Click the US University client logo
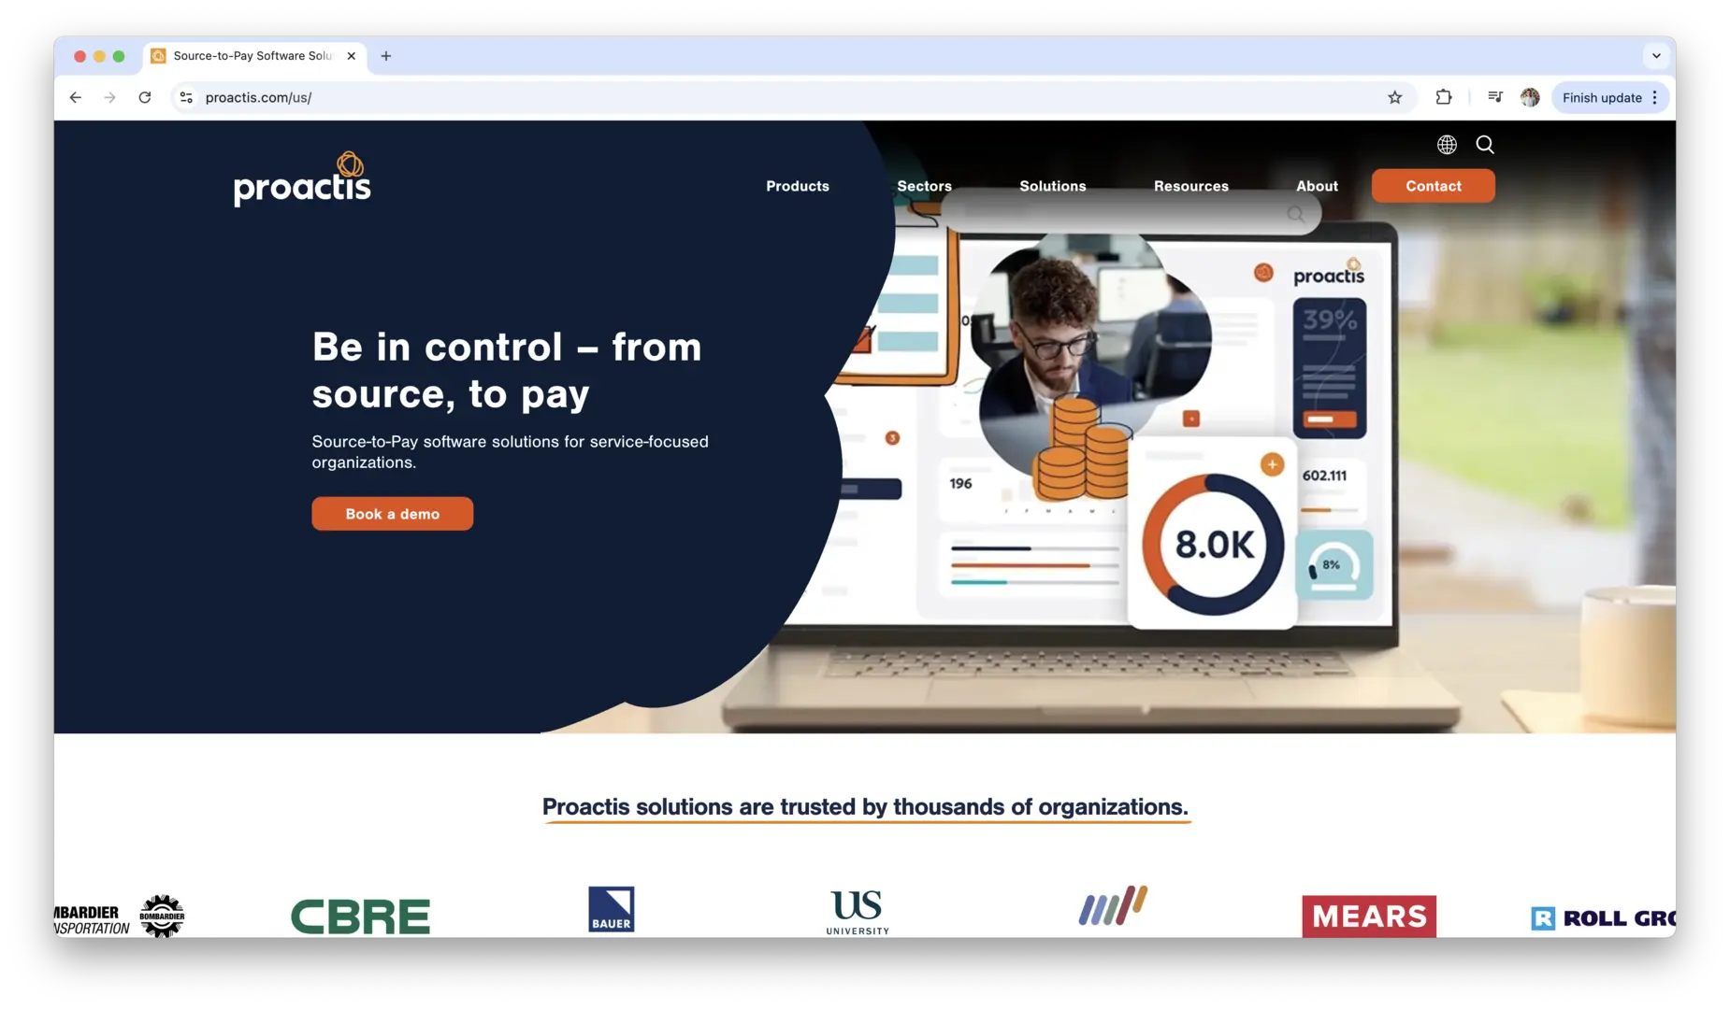 tap(858, 912)
